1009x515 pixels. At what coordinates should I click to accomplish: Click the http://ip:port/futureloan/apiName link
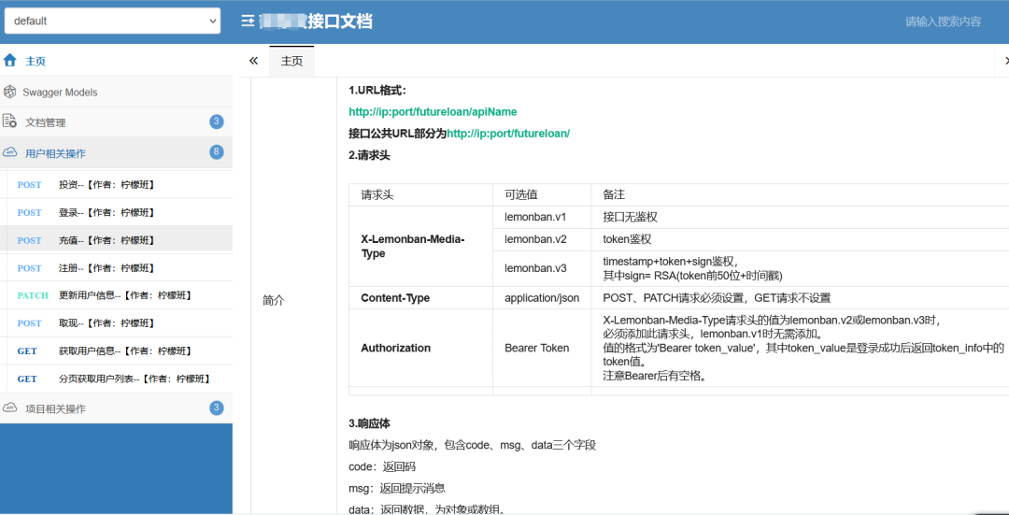433,112
